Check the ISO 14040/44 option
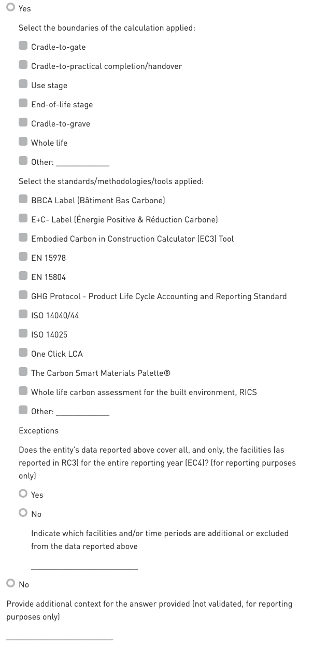This screenshot has width=313, height=646. click(x=23, y=315)
